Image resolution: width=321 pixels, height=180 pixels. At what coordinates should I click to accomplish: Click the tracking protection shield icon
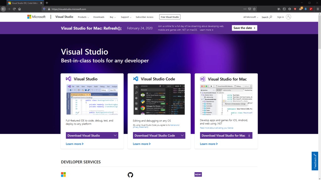pyautogui.click(x=44, y=9)
